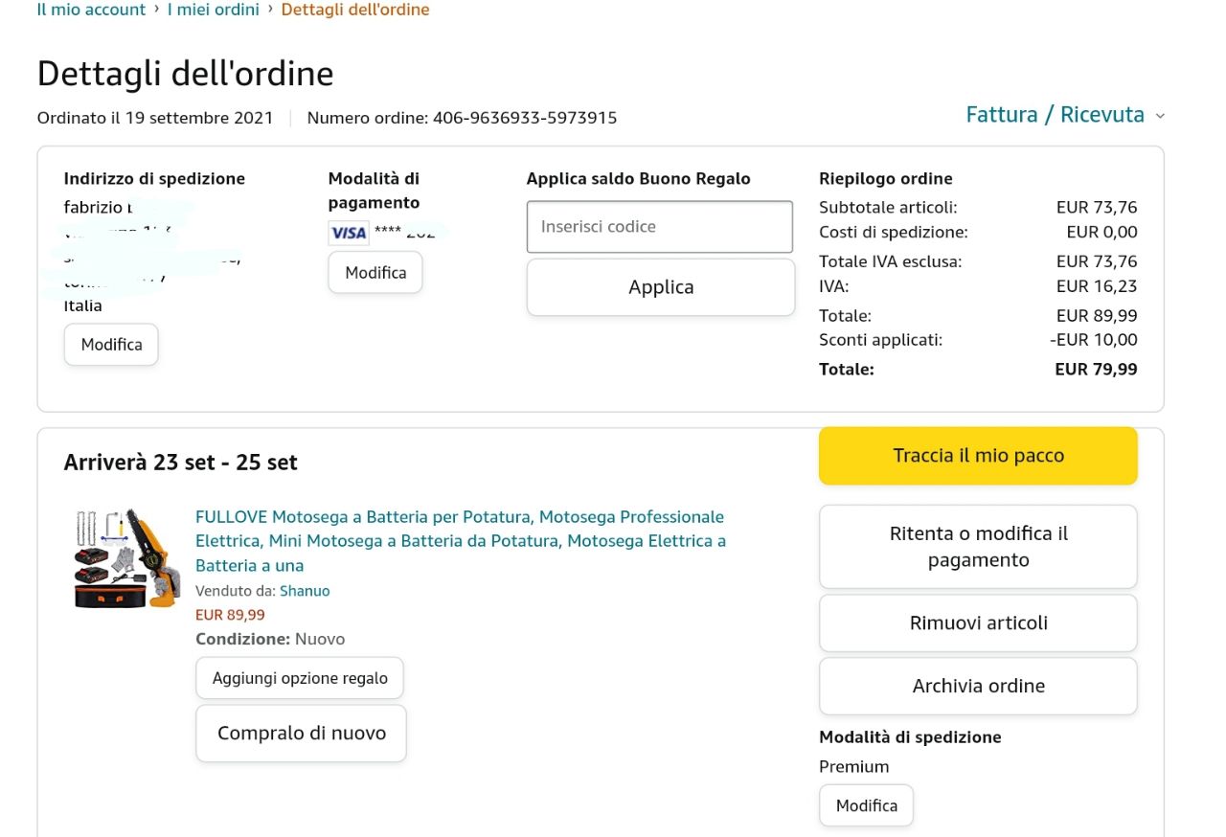
Task: Open I miei ordini breadcrumb link
Action: coord(213,10)
